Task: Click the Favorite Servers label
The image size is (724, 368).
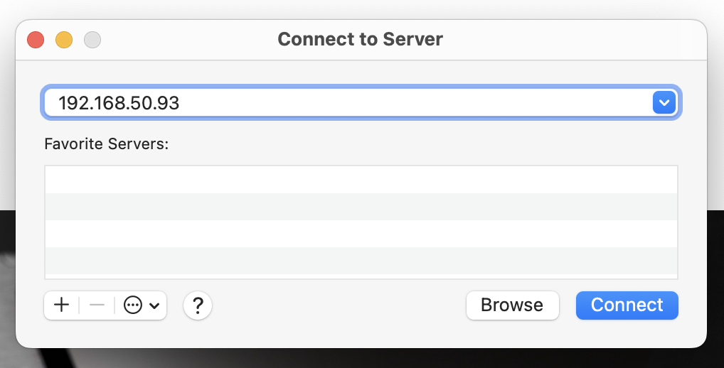Action: (107, 144)
